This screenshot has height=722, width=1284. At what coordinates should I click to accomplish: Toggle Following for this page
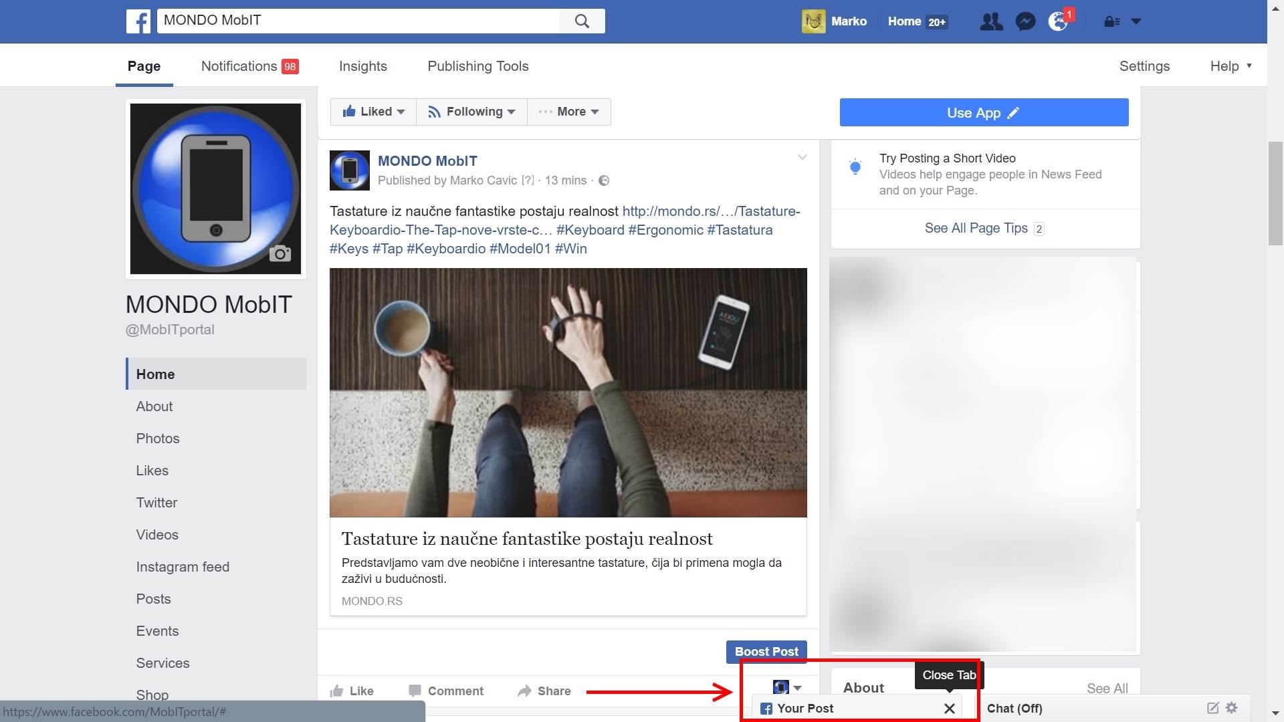click(x=471, y=112)
